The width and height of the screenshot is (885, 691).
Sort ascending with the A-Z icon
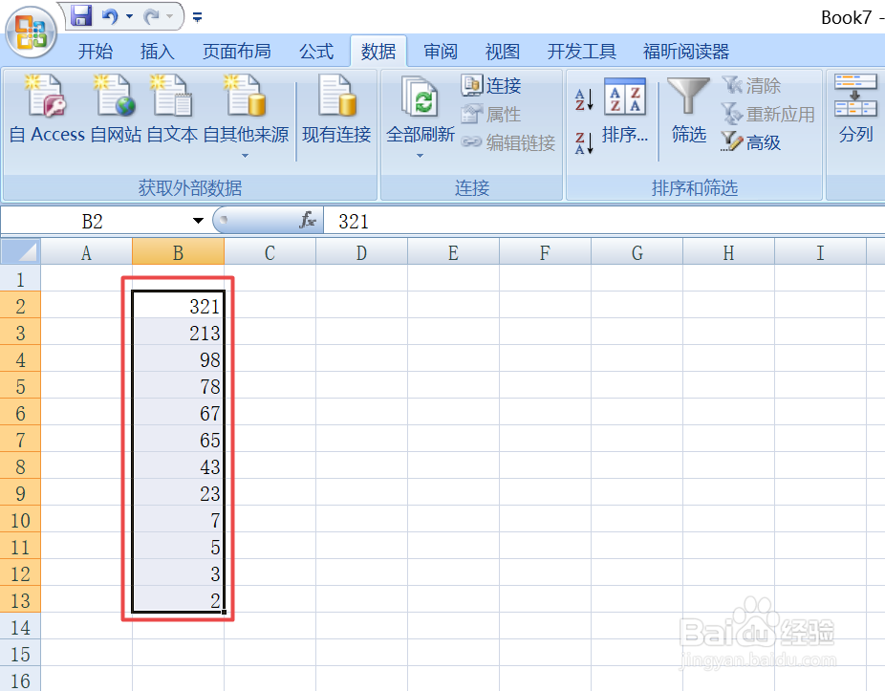[x=584, y=99]
